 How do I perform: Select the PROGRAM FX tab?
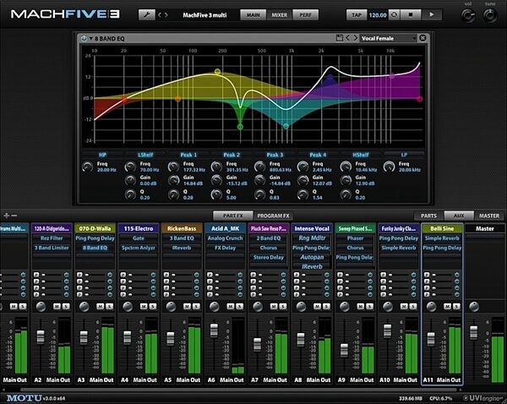[x=273, y=216]
